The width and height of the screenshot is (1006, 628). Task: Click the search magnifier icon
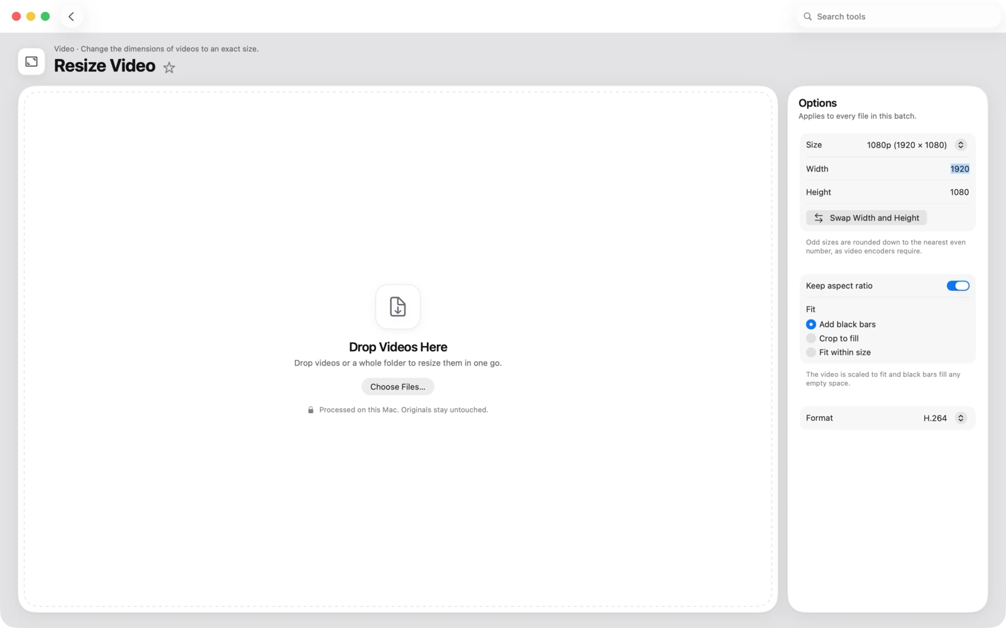[x=808, y=17]
